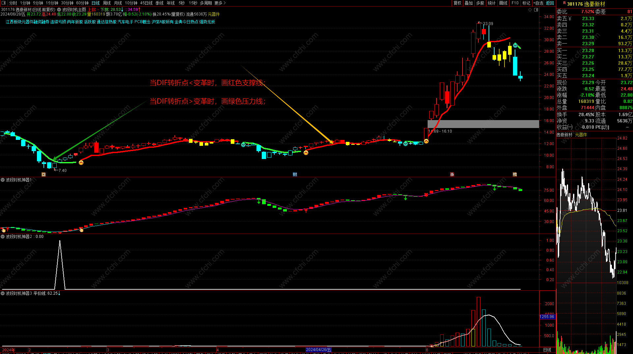
Task: Click the 标记 mark button
Action: 527,3
